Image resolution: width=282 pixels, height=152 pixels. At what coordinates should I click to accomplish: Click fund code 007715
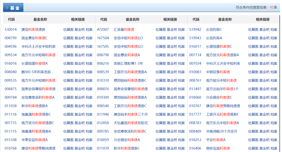11,123
